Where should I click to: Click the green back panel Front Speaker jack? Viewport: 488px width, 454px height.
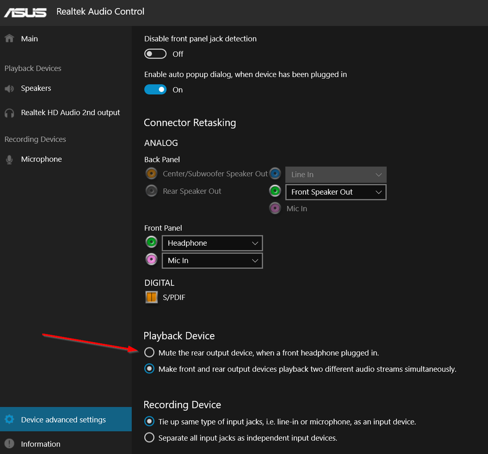275,191
